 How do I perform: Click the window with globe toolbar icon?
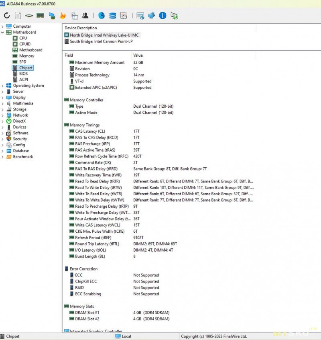click(140, 16)
